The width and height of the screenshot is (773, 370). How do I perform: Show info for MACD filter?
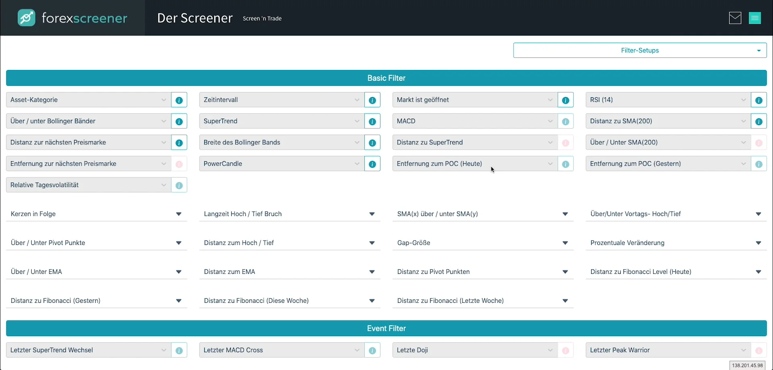pyautogui.click(x=565, y=121)
